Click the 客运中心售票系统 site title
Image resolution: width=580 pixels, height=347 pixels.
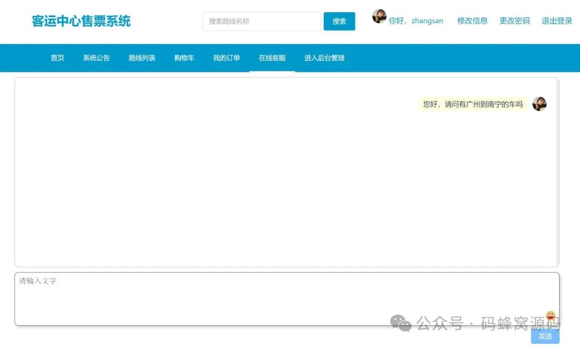[81, 20]
